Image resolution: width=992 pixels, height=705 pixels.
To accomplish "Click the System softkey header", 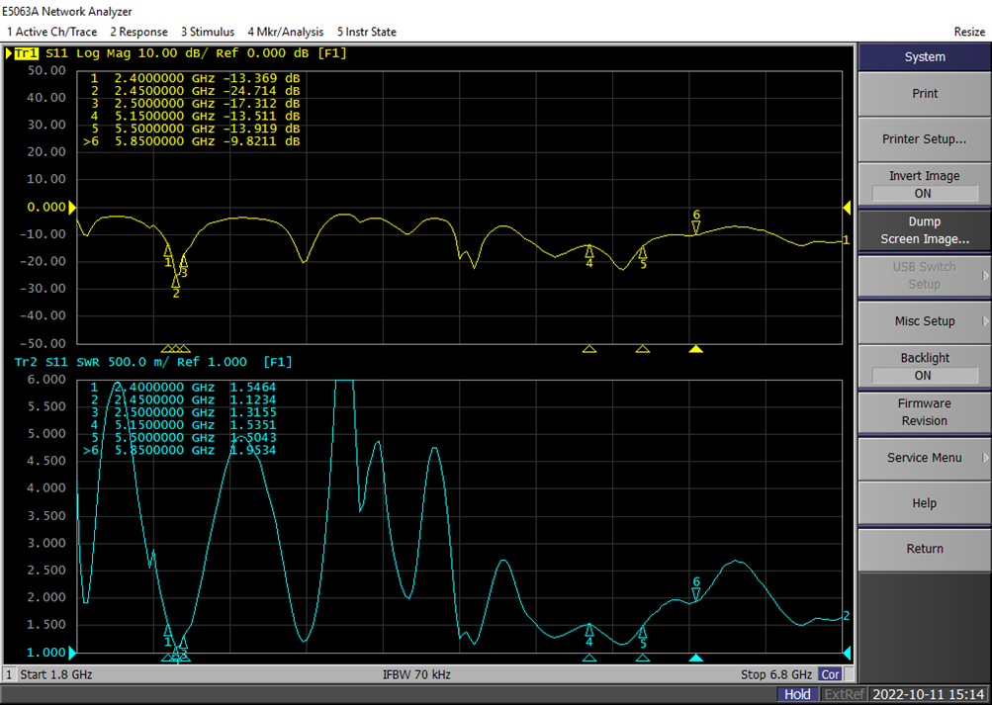I will coord(925,57).
